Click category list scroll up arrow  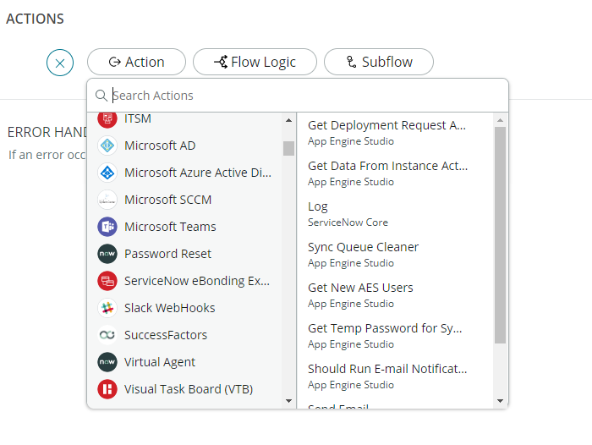click(289, 120)
